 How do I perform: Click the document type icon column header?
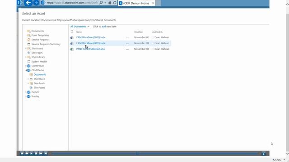click(x=72, y=32)
